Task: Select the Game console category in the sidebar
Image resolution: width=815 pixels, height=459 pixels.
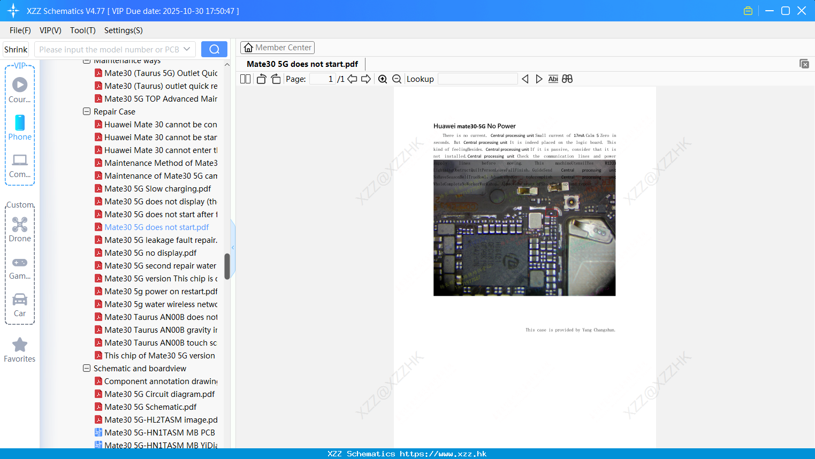Action: pyautogui.click(x=20, y=268)
